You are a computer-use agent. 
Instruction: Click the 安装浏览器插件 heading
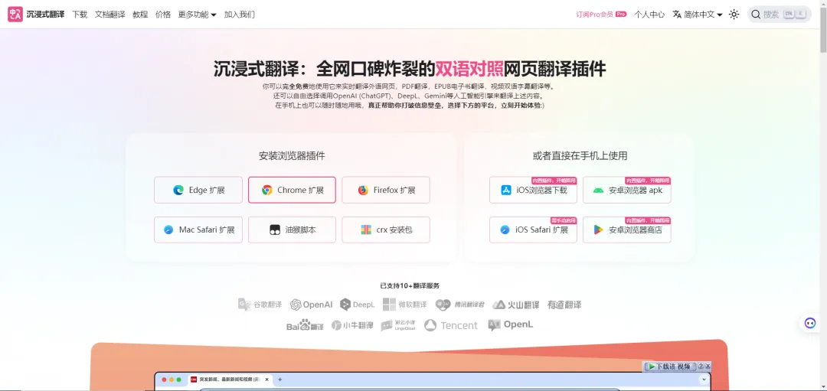click(292, 156)
